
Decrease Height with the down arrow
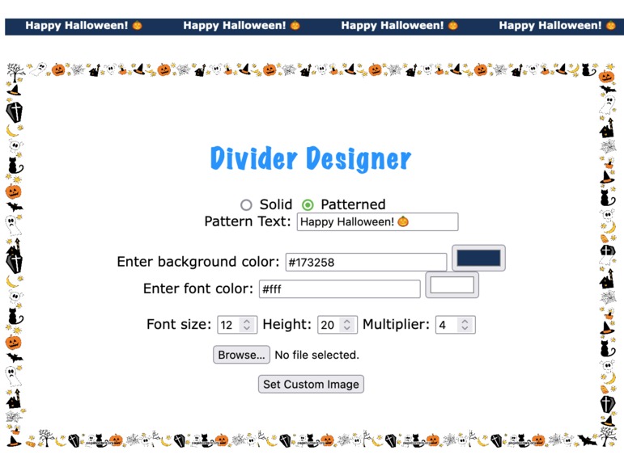pyautogui.click(x=347, y=328)
